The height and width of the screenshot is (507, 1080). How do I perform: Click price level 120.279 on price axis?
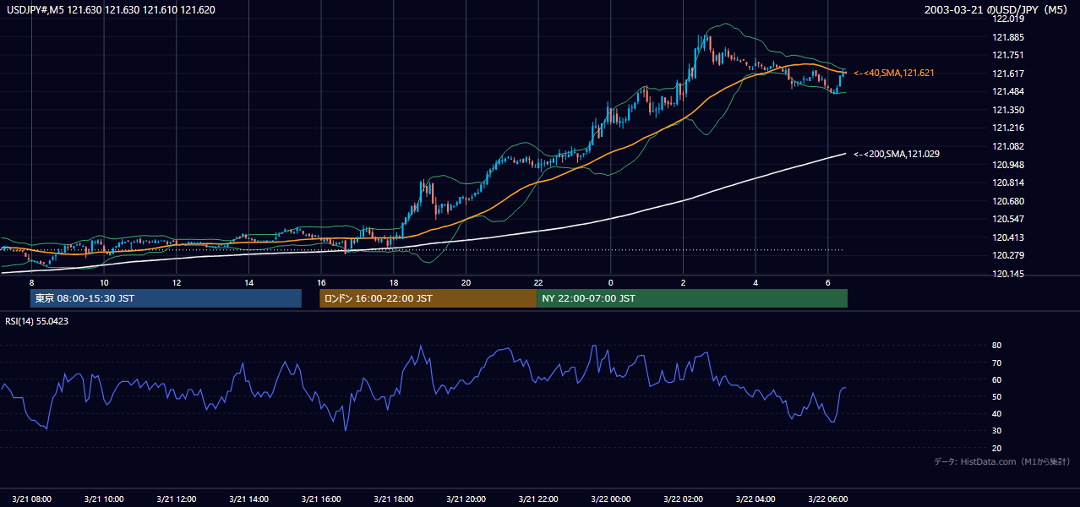1009,256
